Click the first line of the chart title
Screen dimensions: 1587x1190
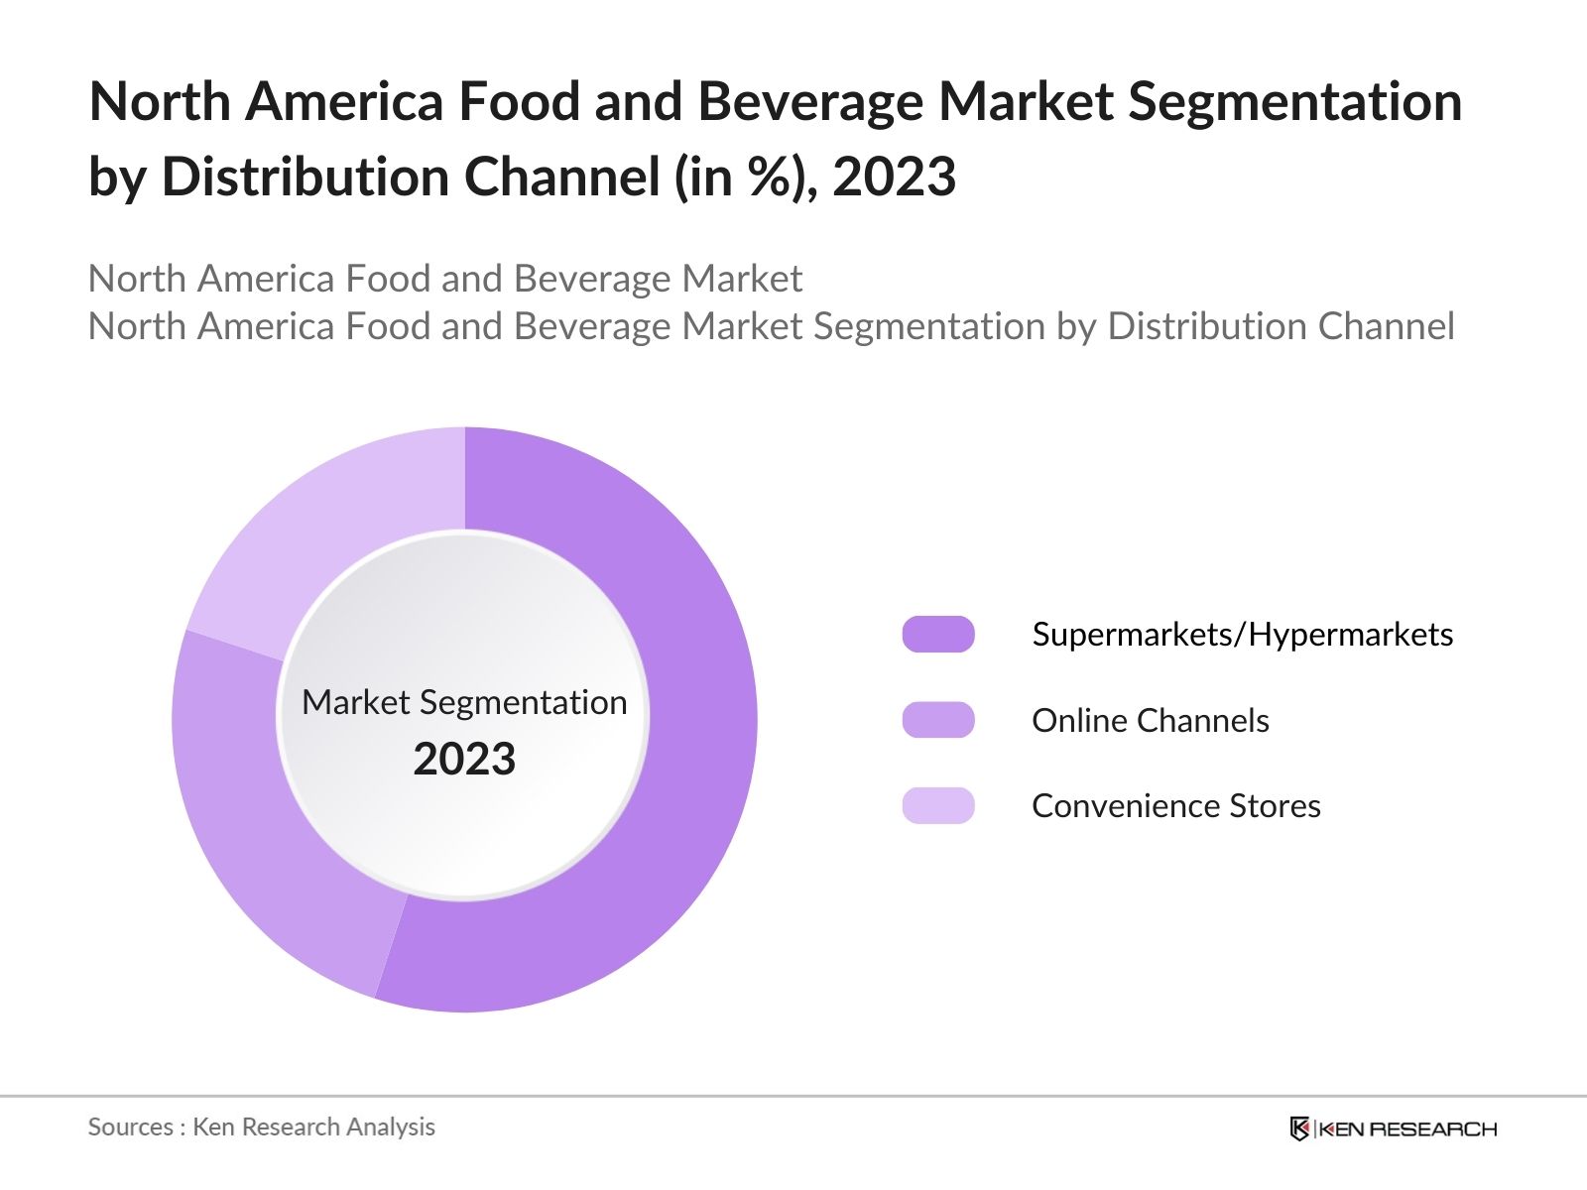pos(775,101)
